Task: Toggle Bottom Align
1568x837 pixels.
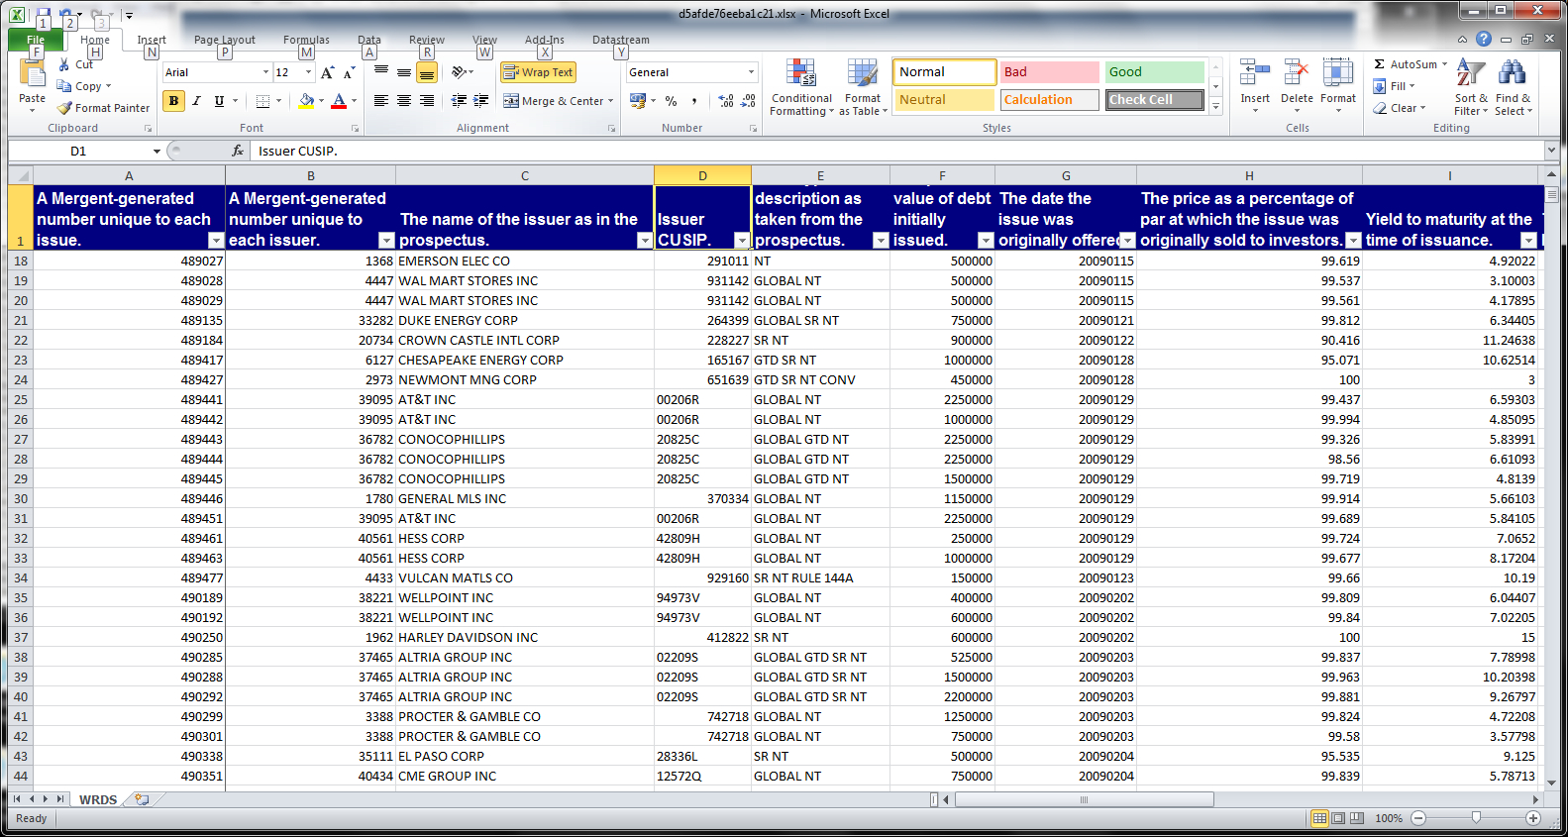Action: (427, 72)
